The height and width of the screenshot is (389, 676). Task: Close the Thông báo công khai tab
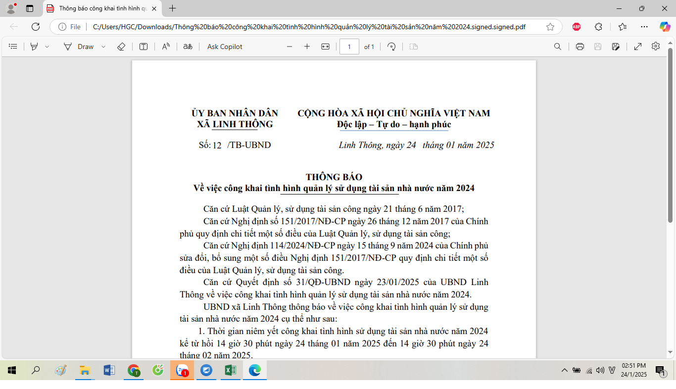click(154, 8)
